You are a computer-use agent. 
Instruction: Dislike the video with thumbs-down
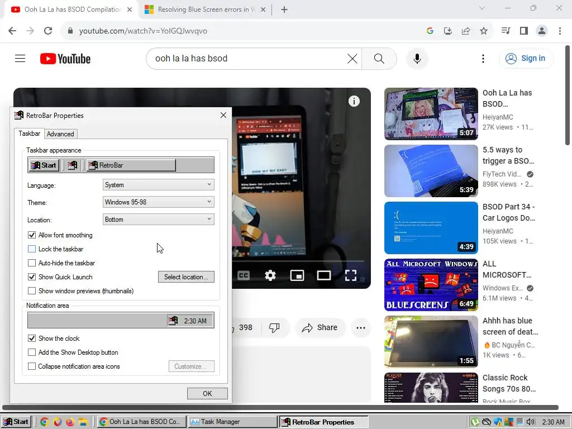pyautogui.click(x=274, y=327)
